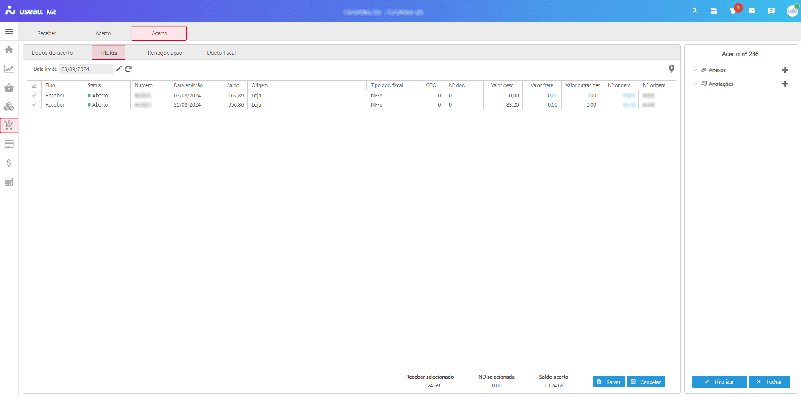Open the hamburger menu in sidebar
The width and height of the screenshot is (801, 397).
(9, 32)
